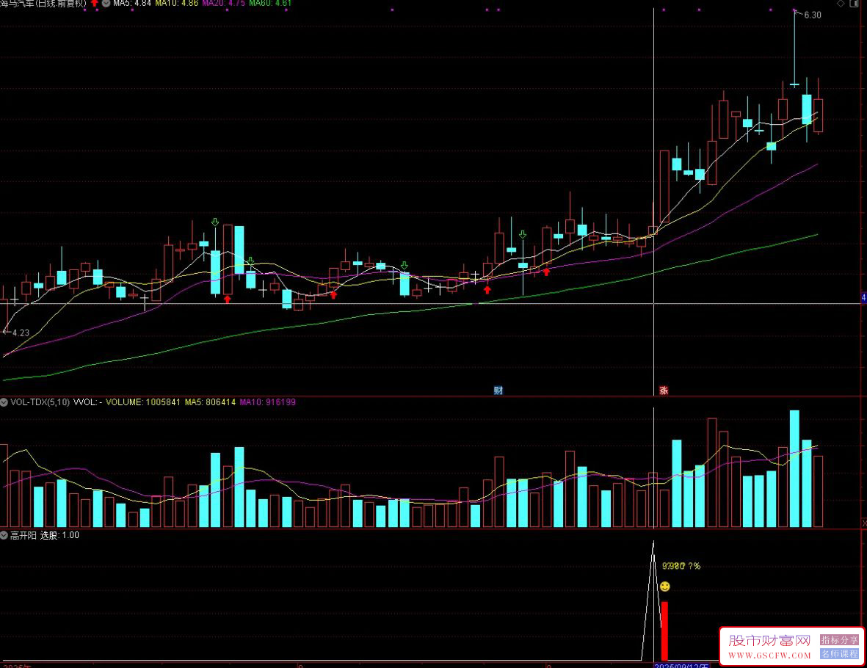Screen dimensions: 867x668
Task: Click the diamond icon in the top-right corner
Action: coord(841,4)
